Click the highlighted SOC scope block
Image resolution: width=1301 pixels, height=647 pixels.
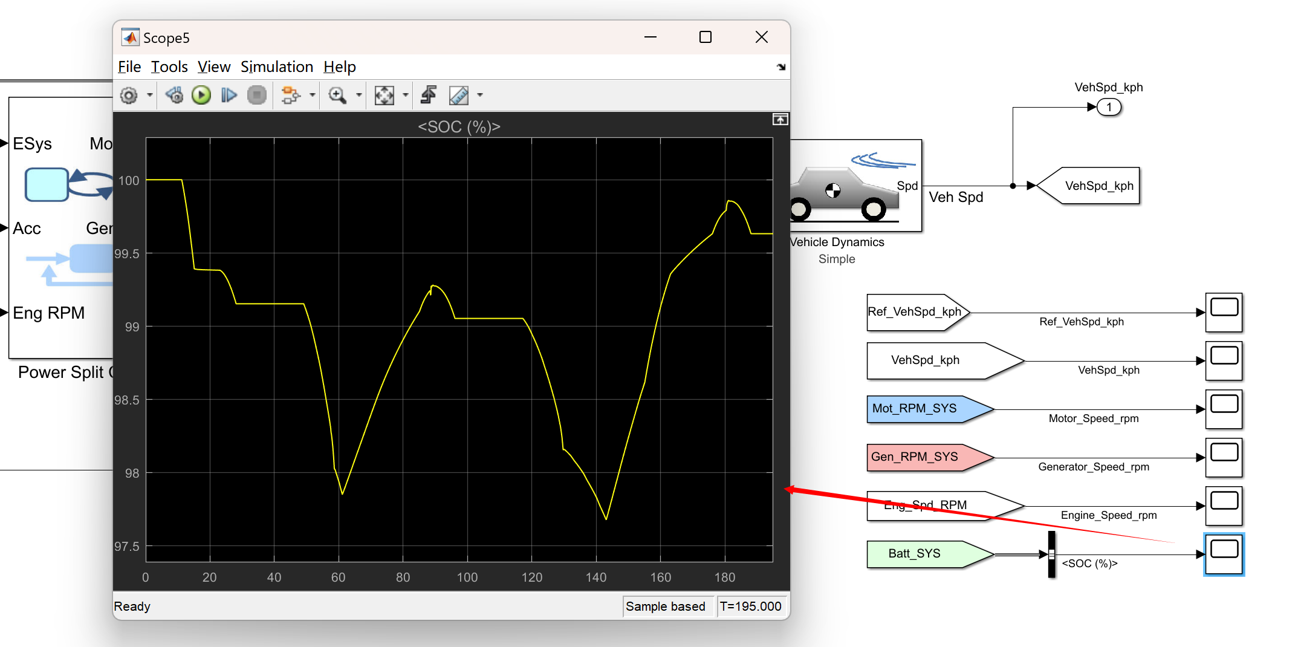pyautogui.click(x=1224, y=554)
